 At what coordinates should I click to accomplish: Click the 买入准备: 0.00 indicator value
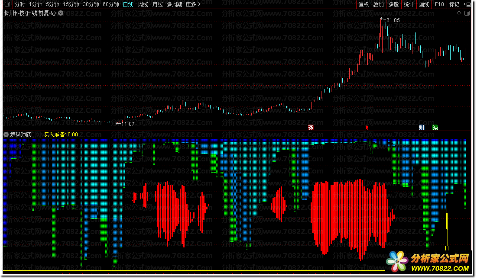click(61, 135)
